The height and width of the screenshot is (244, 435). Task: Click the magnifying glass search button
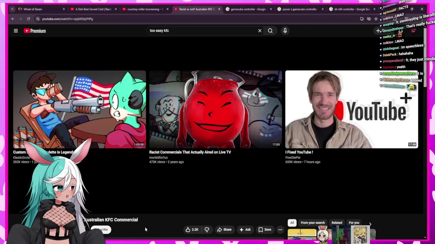click(x=270, y=30)
